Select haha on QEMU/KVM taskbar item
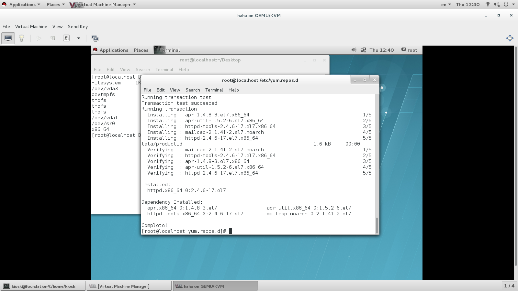Screen dimensions: 518x291 click(x=215, y=286)
